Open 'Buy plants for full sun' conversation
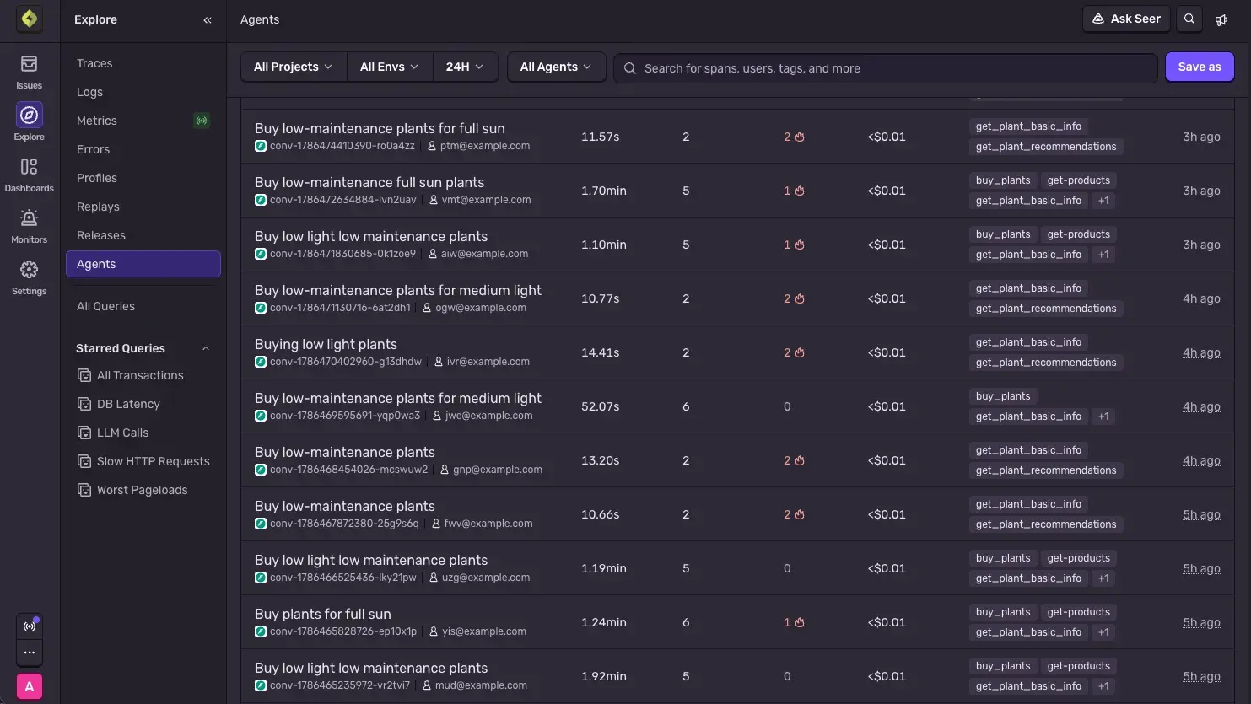Screen dimensions: 1251x704 click(323, 614)
